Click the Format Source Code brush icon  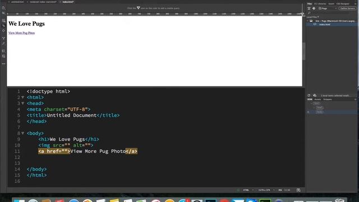(x=3, y=43)
